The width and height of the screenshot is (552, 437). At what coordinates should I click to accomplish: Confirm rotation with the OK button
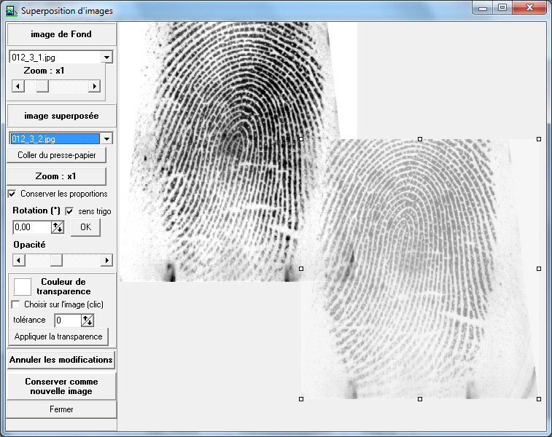[85, 227]
